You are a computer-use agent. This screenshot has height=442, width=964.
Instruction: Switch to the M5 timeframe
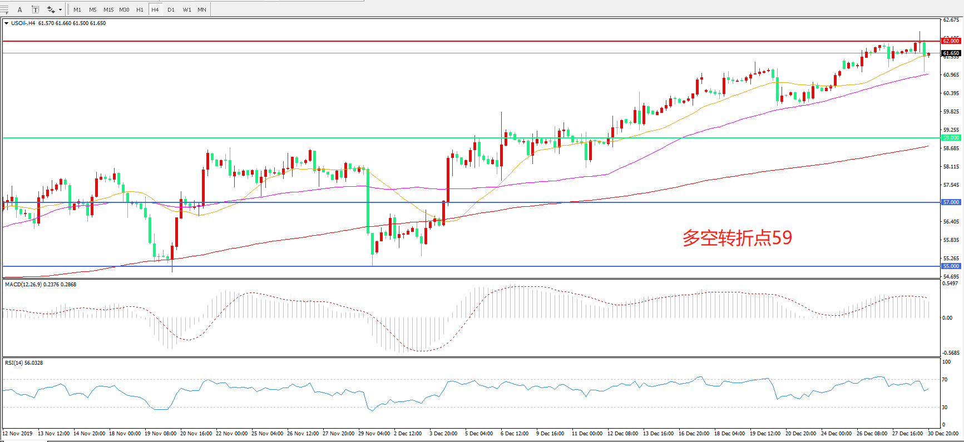coord(92,9)
